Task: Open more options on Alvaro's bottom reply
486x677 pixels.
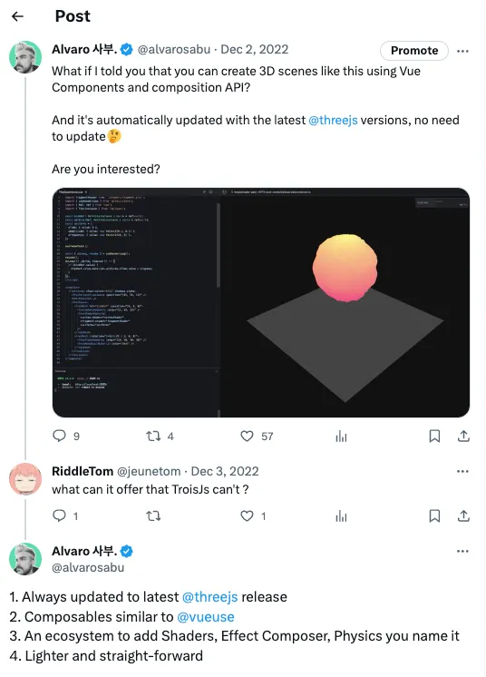Action: 462,551
